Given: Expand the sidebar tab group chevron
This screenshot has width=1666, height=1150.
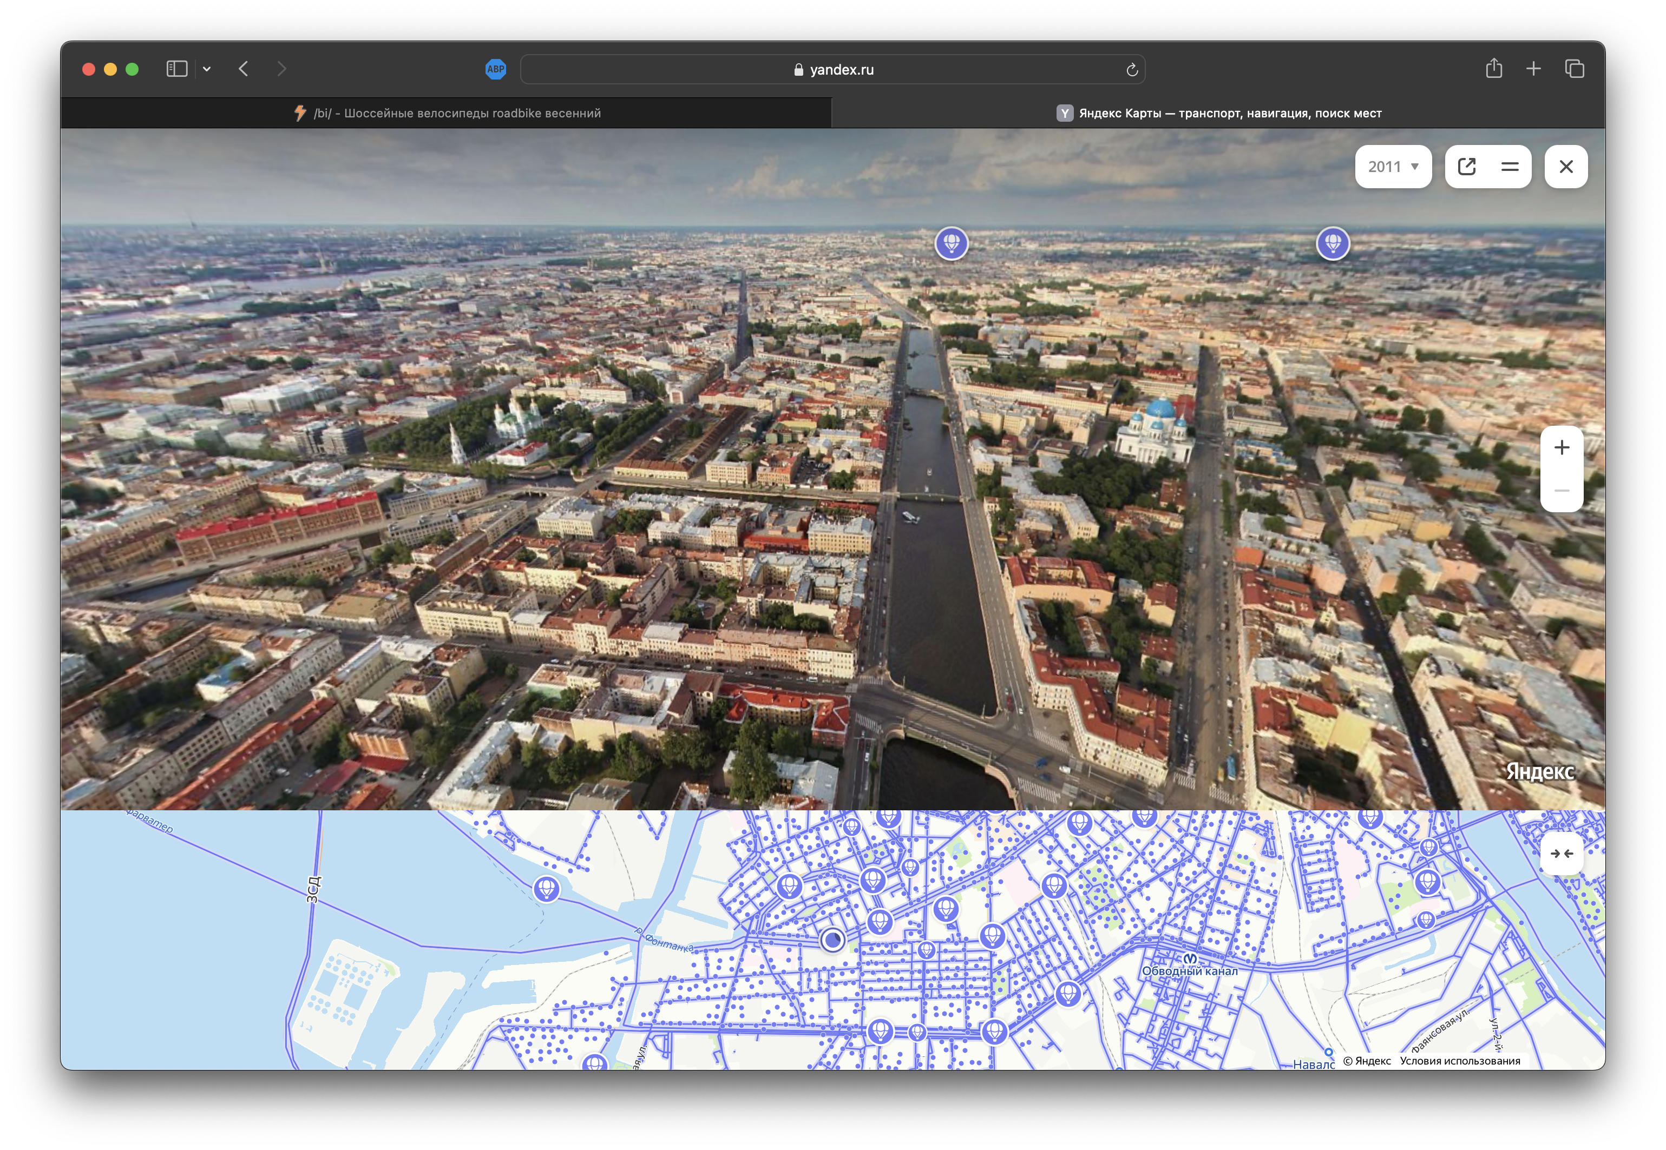Looking at the screenshot, I should (x=207, y=69).
